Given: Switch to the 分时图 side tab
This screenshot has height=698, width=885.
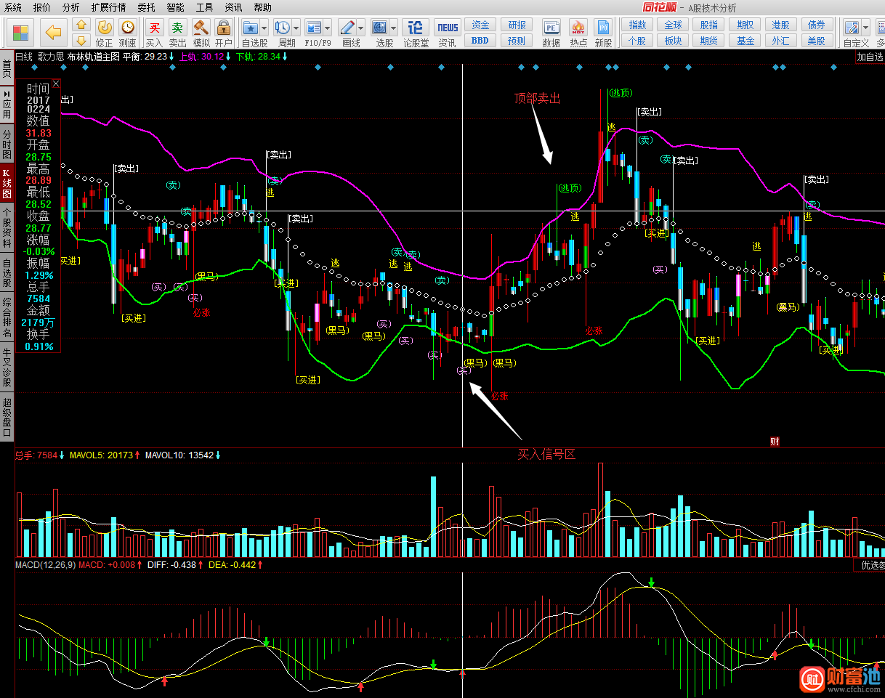Looking at the screenshot, I should [7, 145].
